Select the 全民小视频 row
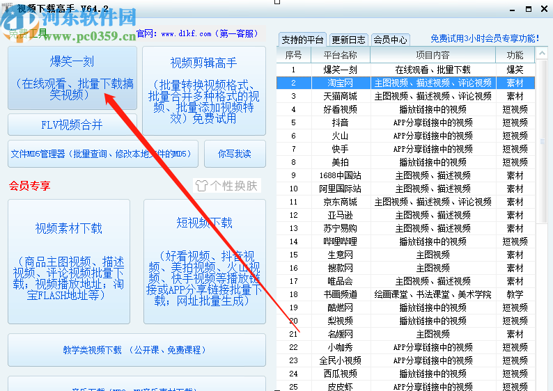The height and width of the screenshot is (391, 553). (x=405, y=360)
